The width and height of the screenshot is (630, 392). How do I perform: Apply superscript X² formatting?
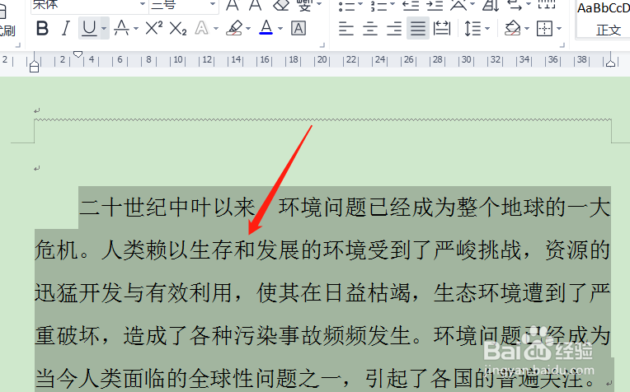point(153,29)
